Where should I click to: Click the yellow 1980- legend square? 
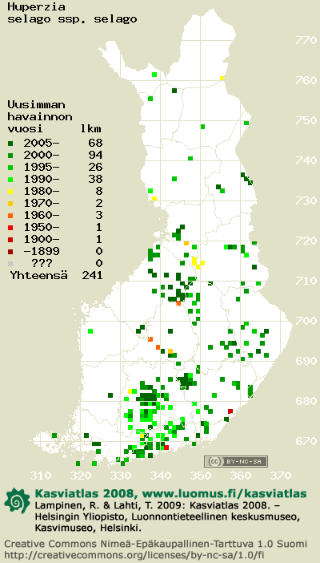10,191
